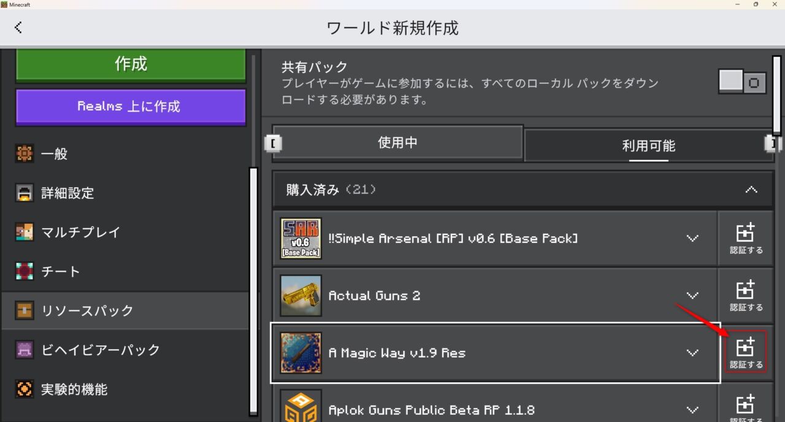Select the Actual Guns 2 pack icon
Image resolution: width=785 pixels, height=422 pixels.
(x=301, y=295)
